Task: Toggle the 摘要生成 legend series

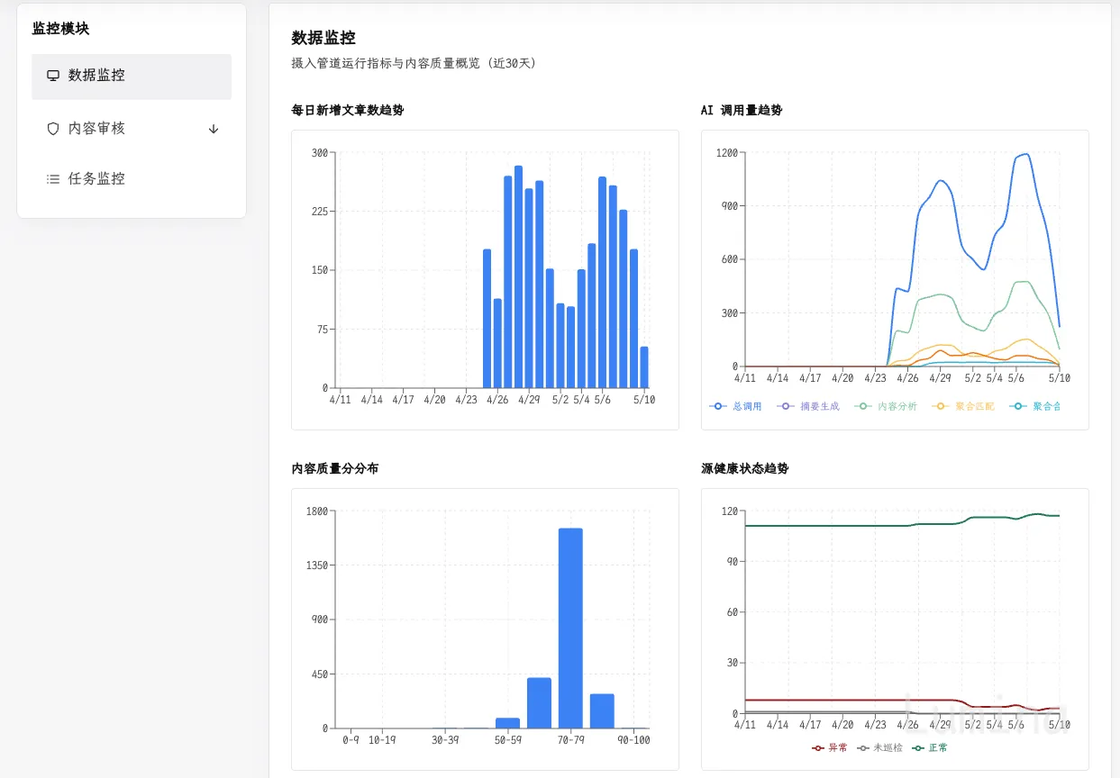Action: pyautogui.click(x=808, y=407)
